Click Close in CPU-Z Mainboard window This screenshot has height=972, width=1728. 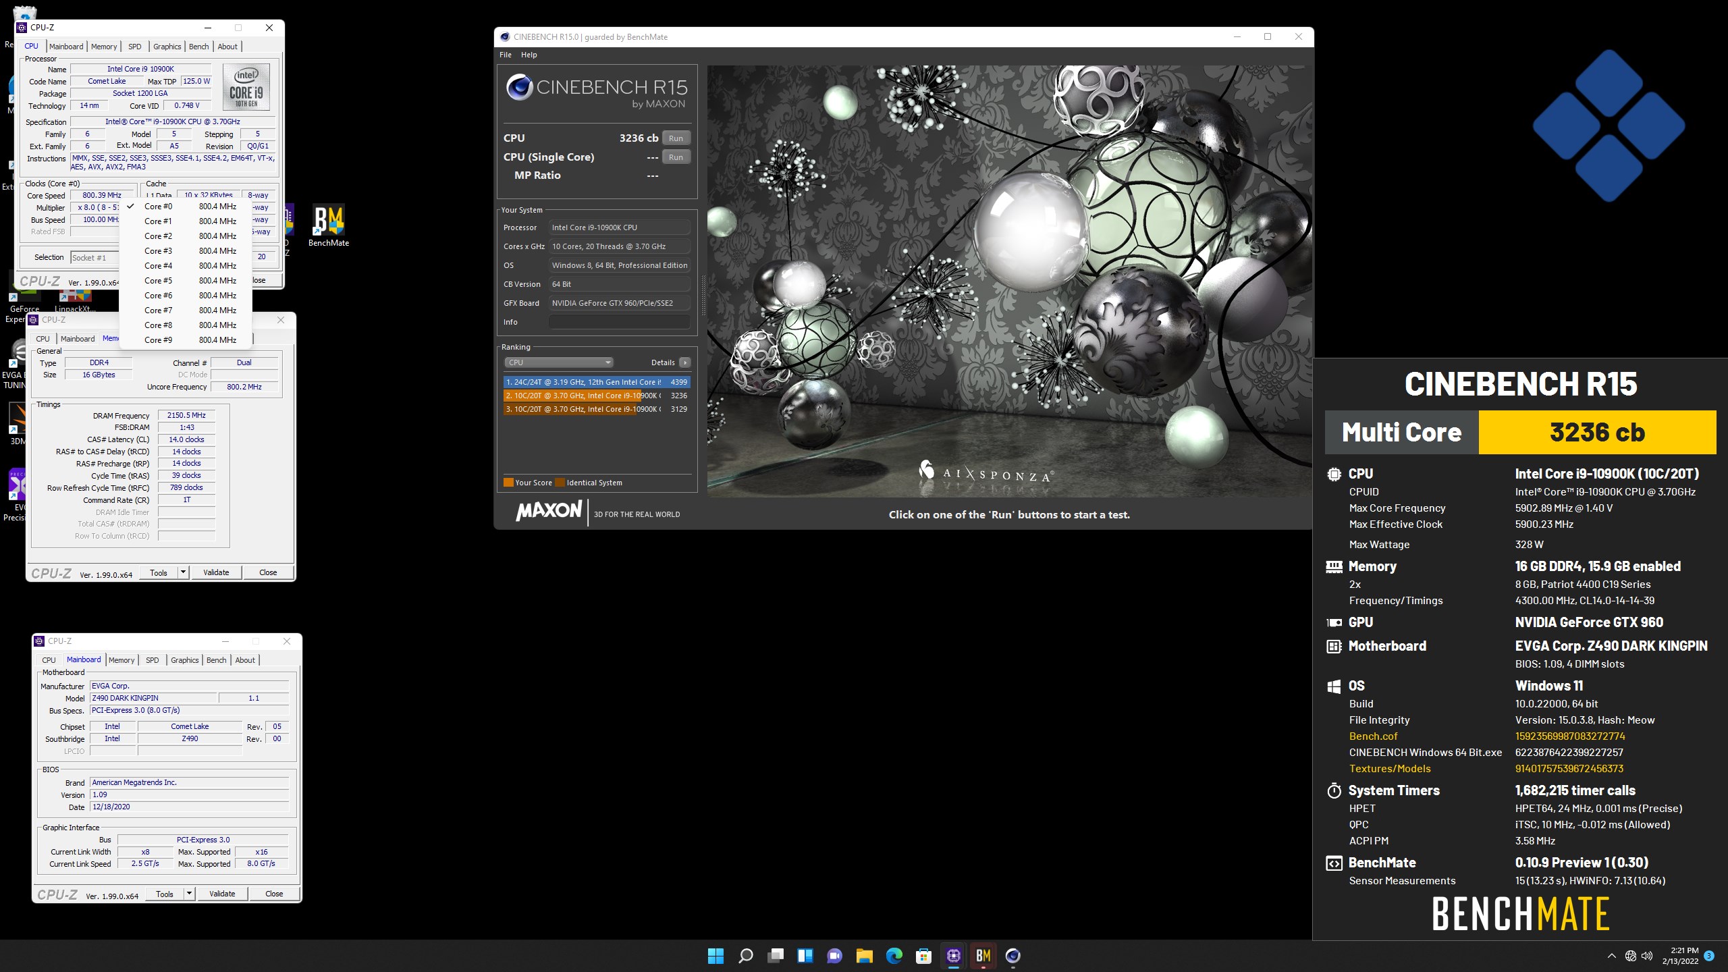pos(274,894)
